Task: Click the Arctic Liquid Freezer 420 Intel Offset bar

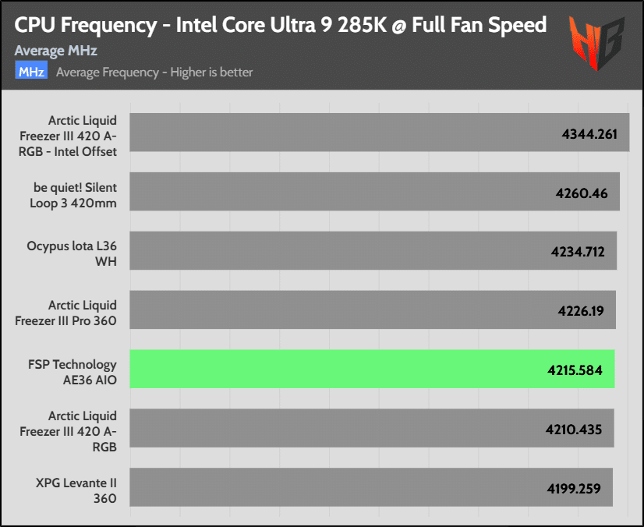Action: (380, 133)
